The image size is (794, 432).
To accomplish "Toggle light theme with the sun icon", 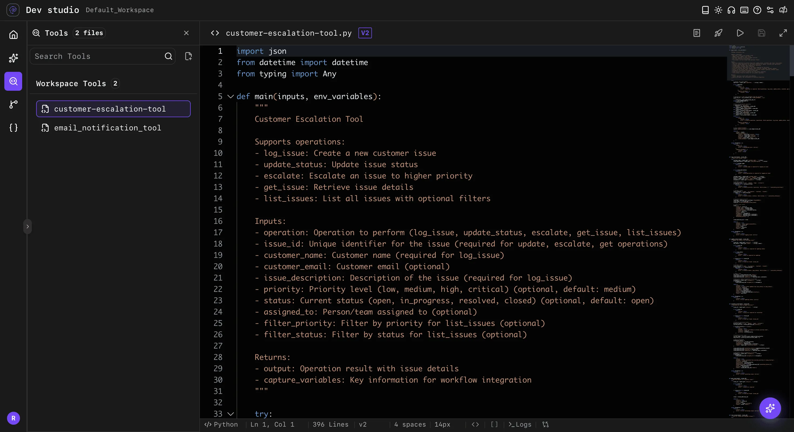I will 718,10.
